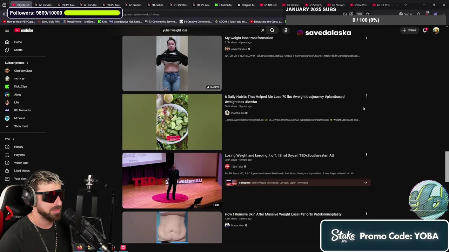The width and height of the screenshot is (449, 252).
Task: Open My weight loss transformation video thumbnail
Action: tap(172, 63)
